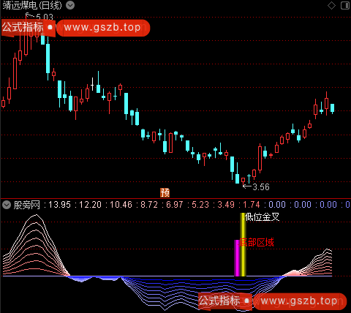The height and width of the screenshot is (313, 351).
Task: Click the 5.03 high price label
Action: 45,17
